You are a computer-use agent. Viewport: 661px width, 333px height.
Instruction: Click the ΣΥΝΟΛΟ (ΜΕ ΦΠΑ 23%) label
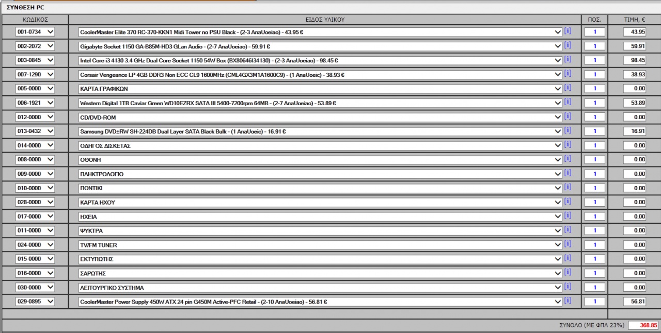[x=592, y=326]
